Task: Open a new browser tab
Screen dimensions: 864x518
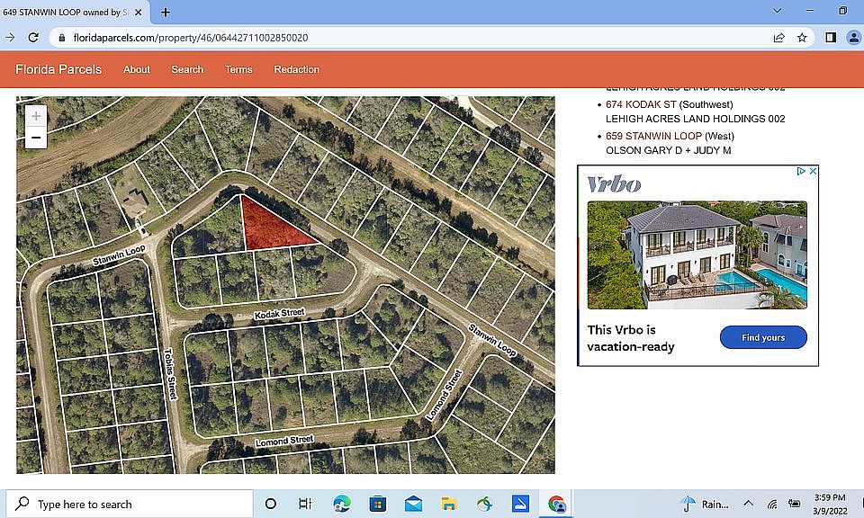Action: tap(166, 13)
